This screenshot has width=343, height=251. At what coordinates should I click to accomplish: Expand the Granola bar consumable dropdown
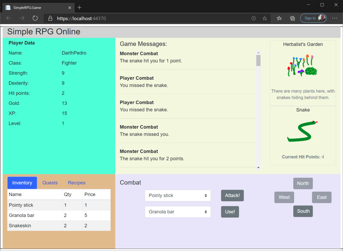click(x=178, y=212)
